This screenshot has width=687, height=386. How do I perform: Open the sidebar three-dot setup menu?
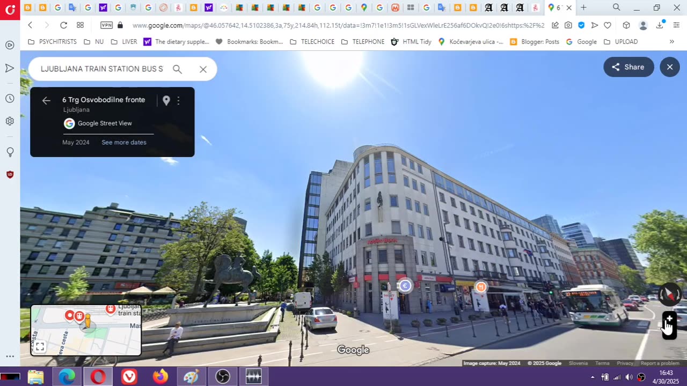point(10,356)
